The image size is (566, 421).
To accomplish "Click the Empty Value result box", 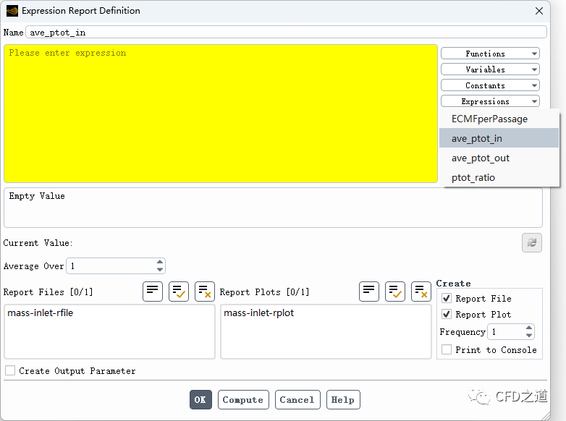I will pos(273,208).
